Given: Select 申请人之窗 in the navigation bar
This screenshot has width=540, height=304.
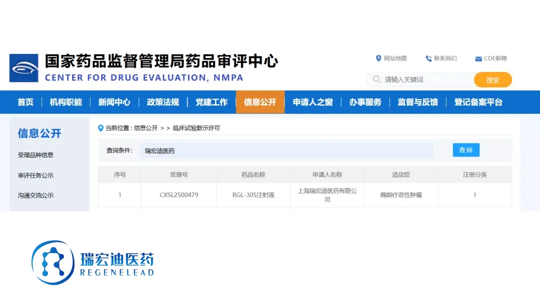Looking at the screenshot, I should point(313,102).
